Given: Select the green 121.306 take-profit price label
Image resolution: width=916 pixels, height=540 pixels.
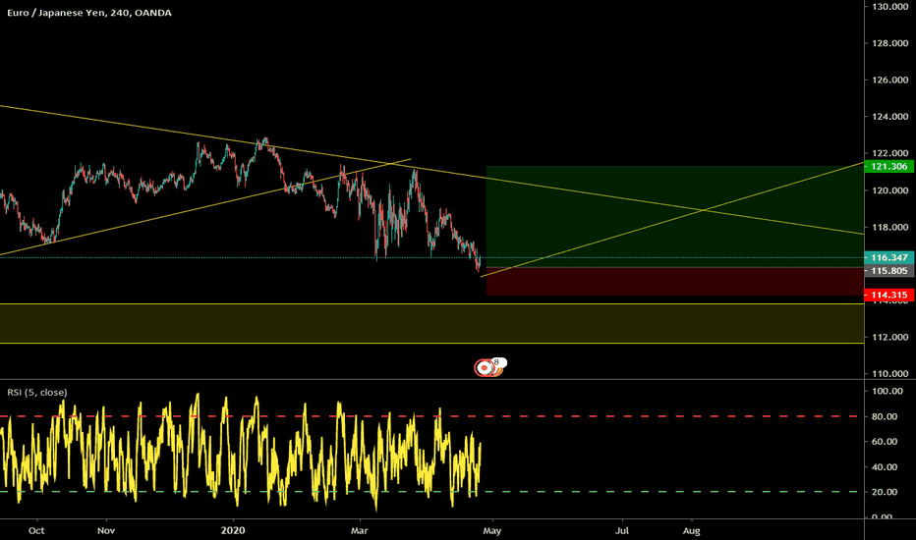Looking at the screenshot, I should coord(889,166).
